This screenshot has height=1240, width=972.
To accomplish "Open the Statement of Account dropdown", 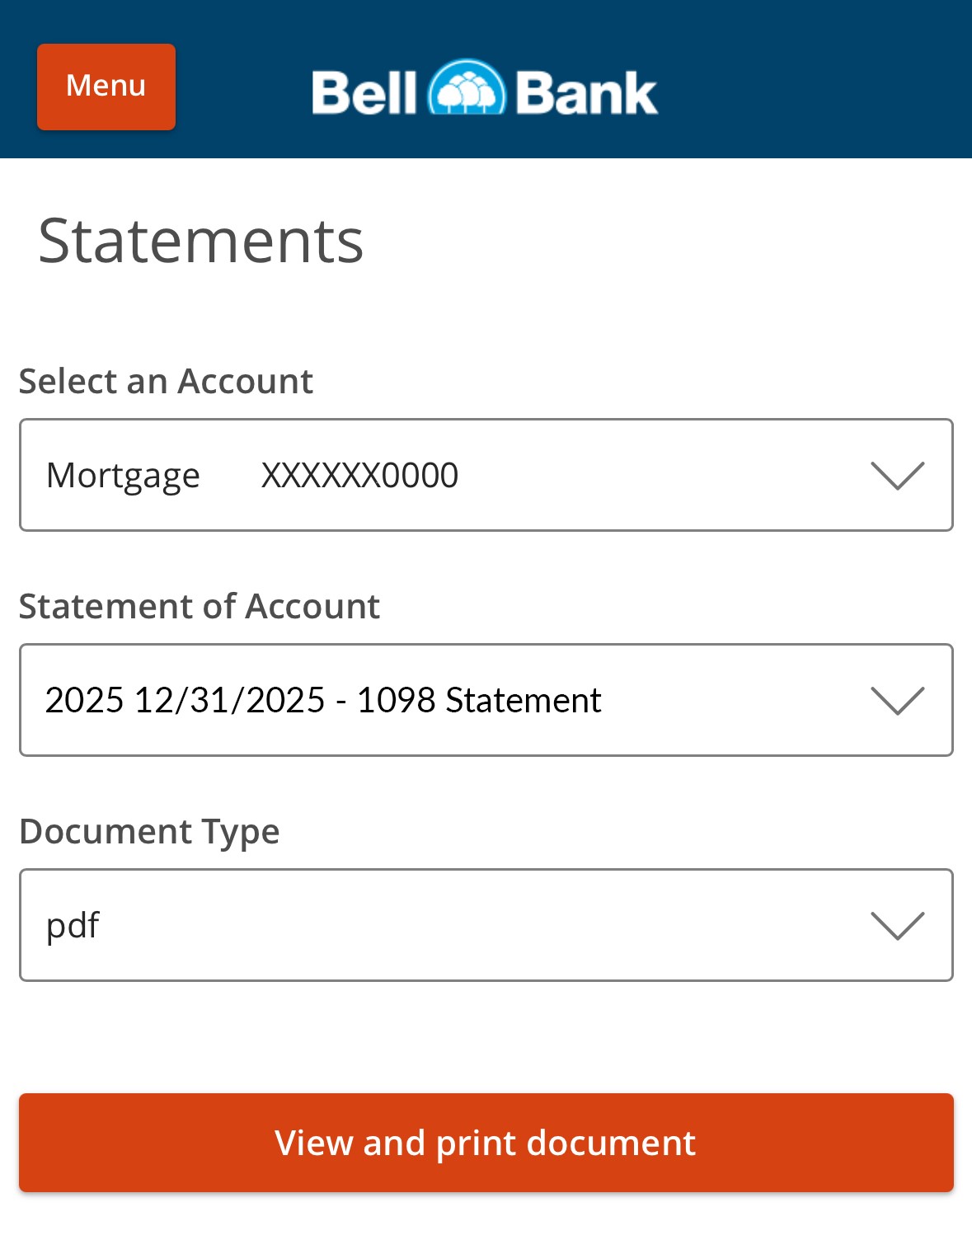I will click(x=486, y=698).
